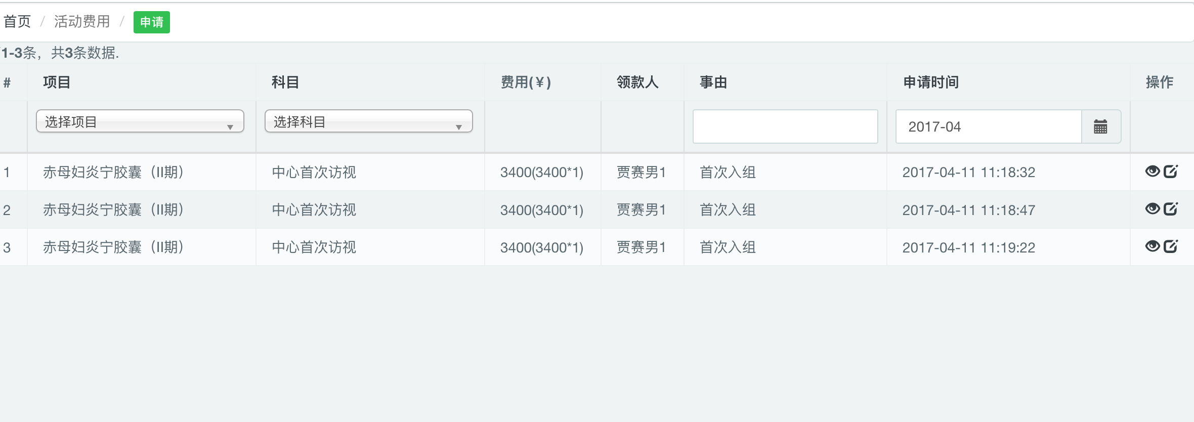Click 赤母妇炎宁胶囊 project in row 2

click(113, 209)
